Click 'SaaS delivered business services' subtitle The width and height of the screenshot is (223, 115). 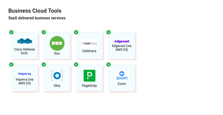(x=37, y=18)
